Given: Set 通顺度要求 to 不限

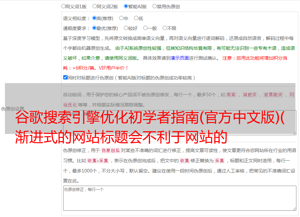Looking at the screenshot, I should 165,28.
